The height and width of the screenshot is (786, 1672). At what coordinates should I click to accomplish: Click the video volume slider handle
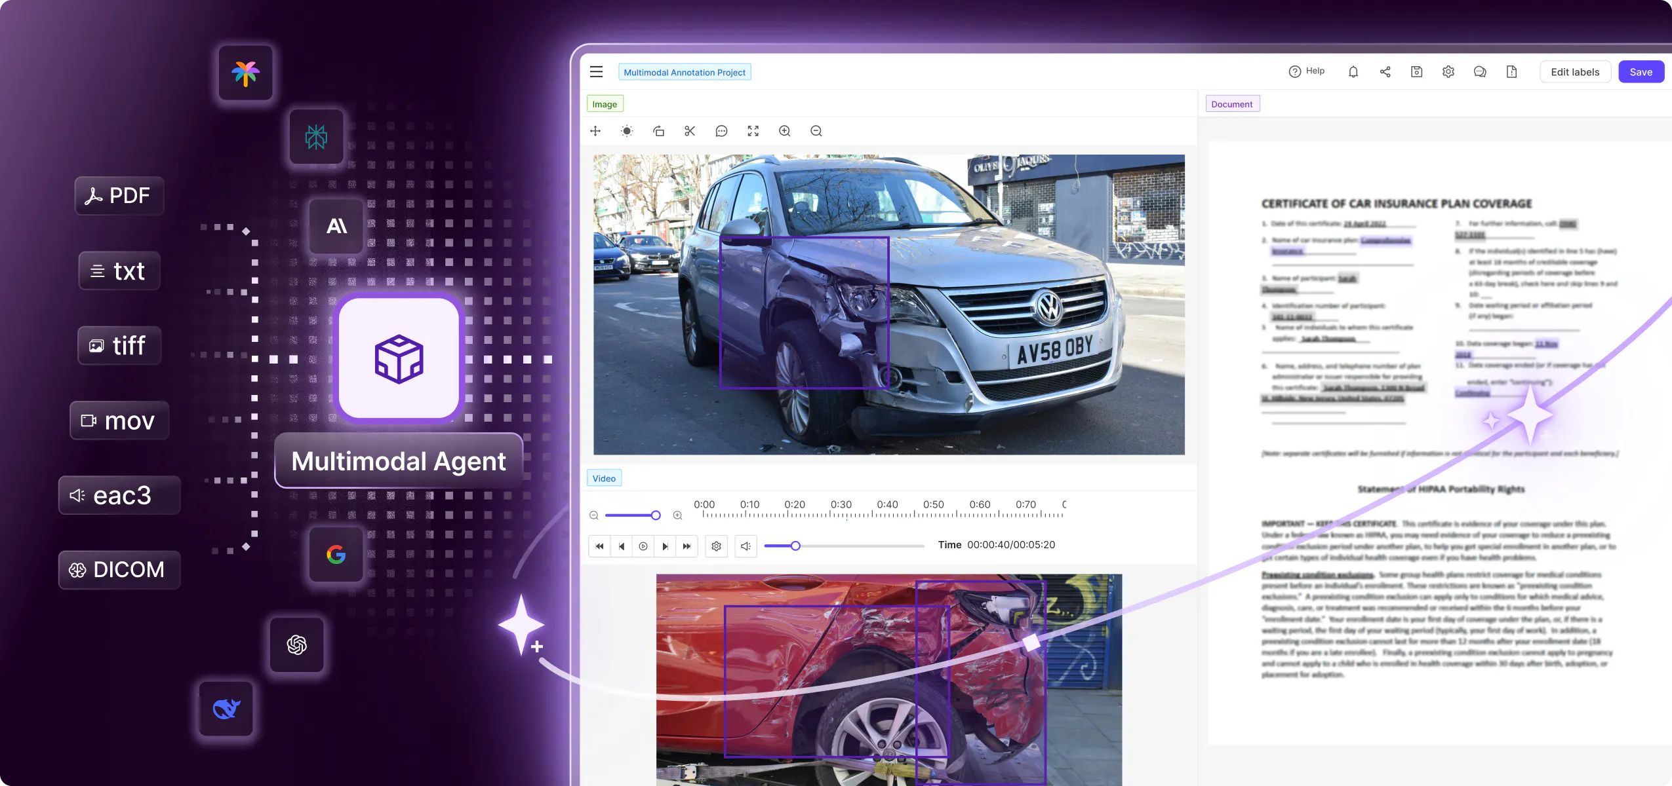pos(795,546)
